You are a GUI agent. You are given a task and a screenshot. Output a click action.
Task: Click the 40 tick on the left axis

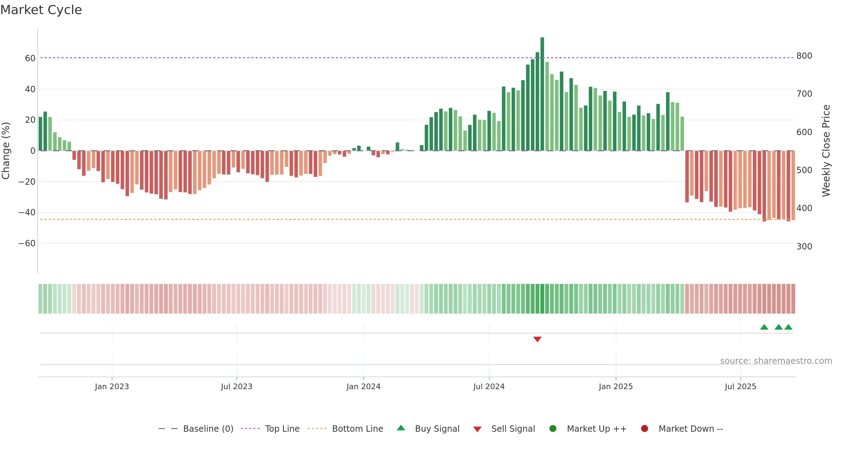(30, 89)
